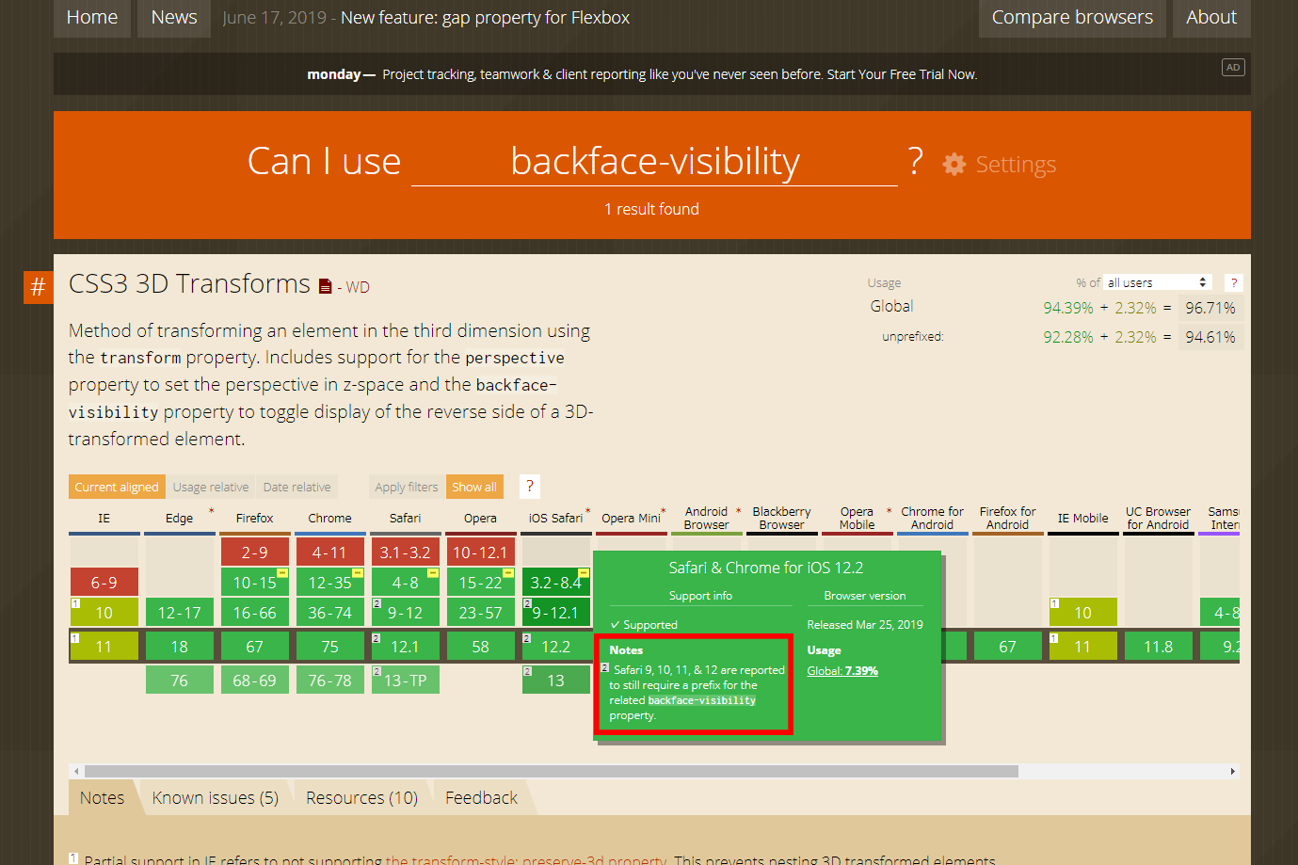Select Edge 18 version cell
Screen dimensions: 1298x865
(180, 647)
